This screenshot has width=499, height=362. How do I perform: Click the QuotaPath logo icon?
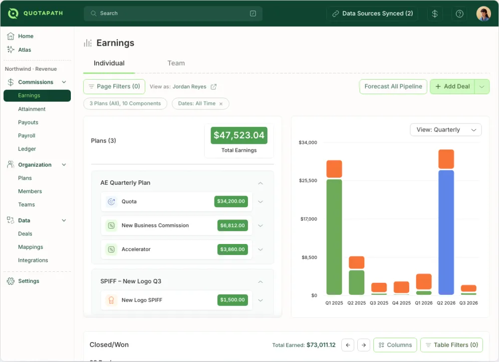13,13
